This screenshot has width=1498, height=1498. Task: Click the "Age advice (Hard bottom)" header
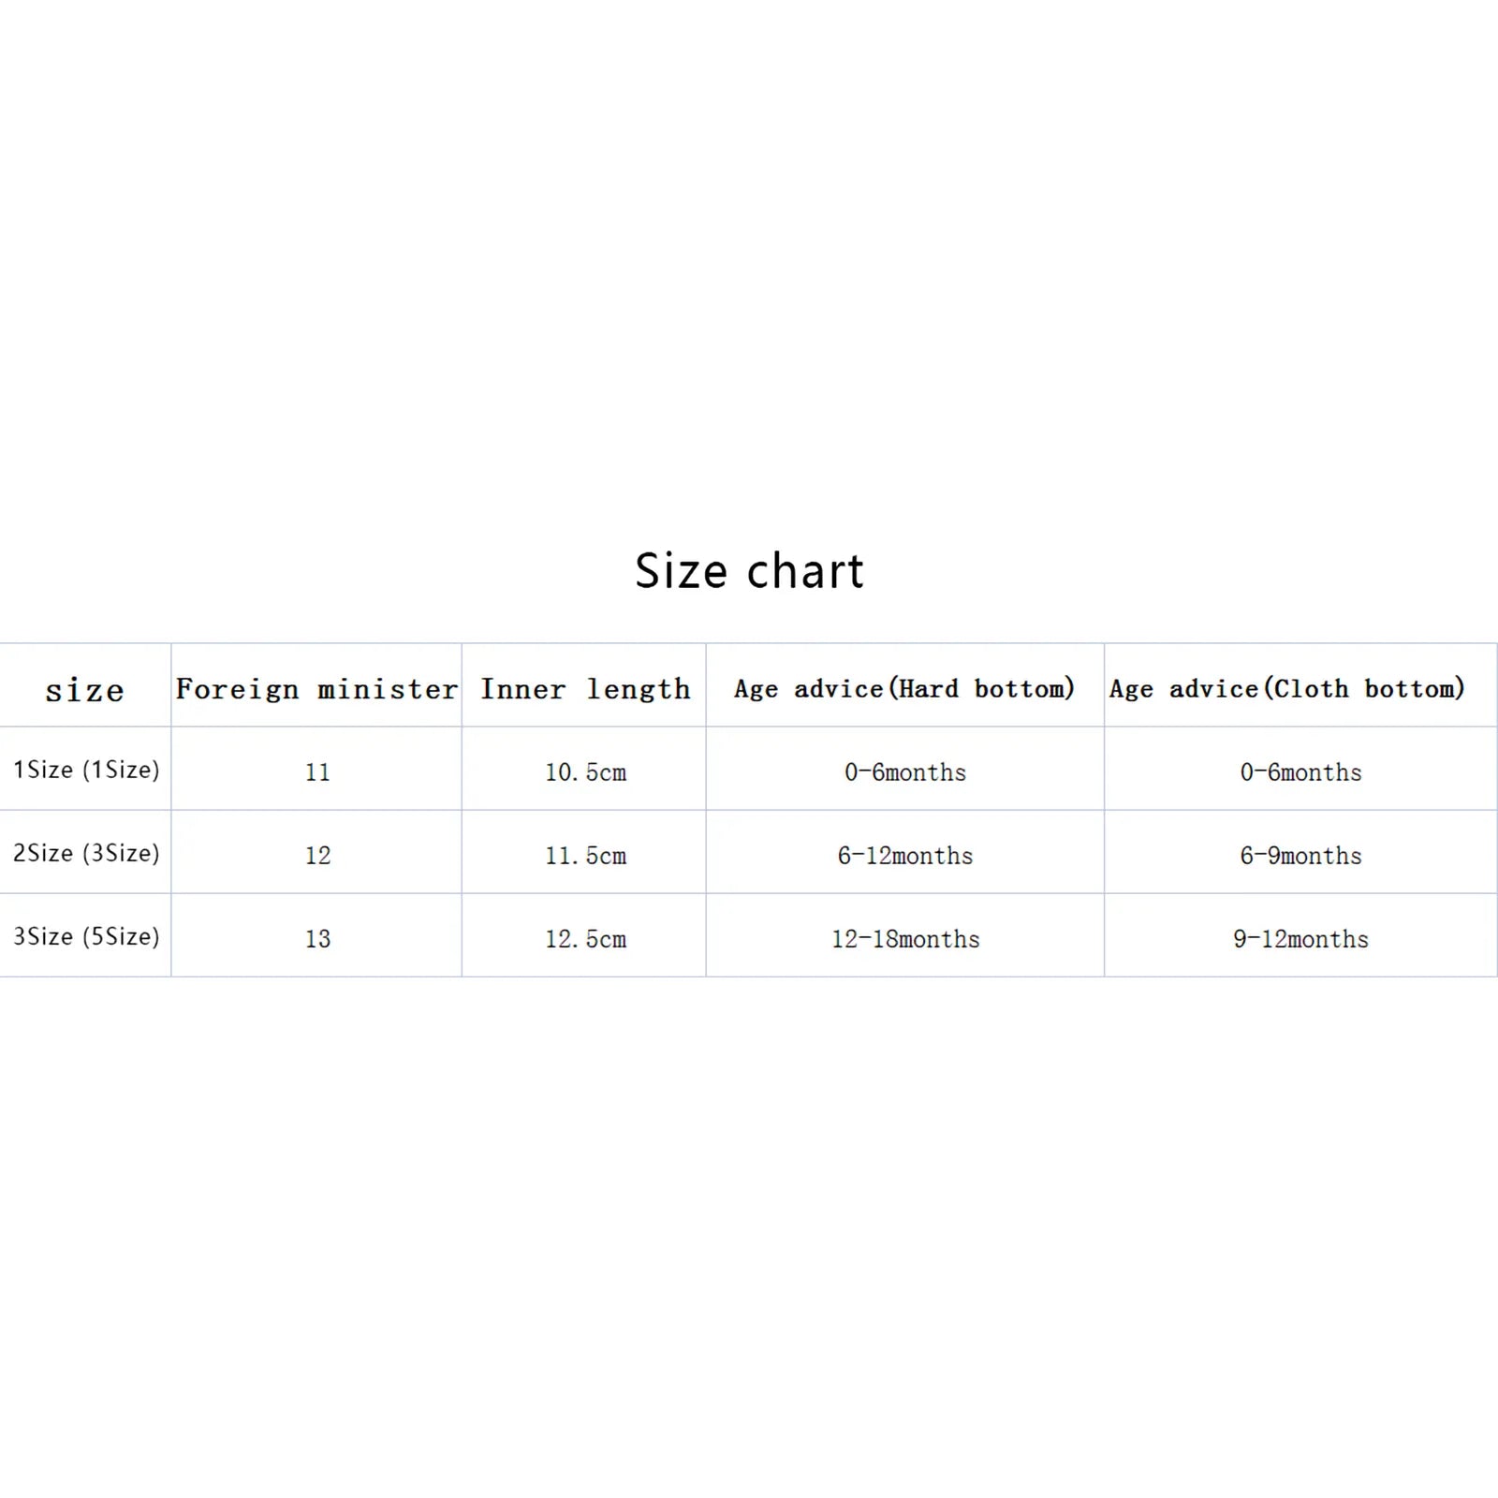point(904,689)
